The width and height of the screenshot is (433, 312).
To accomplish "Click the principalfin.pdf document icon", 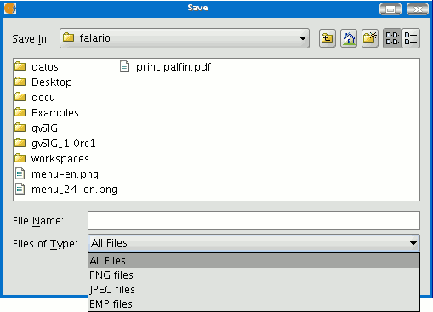I will [124, 66].
